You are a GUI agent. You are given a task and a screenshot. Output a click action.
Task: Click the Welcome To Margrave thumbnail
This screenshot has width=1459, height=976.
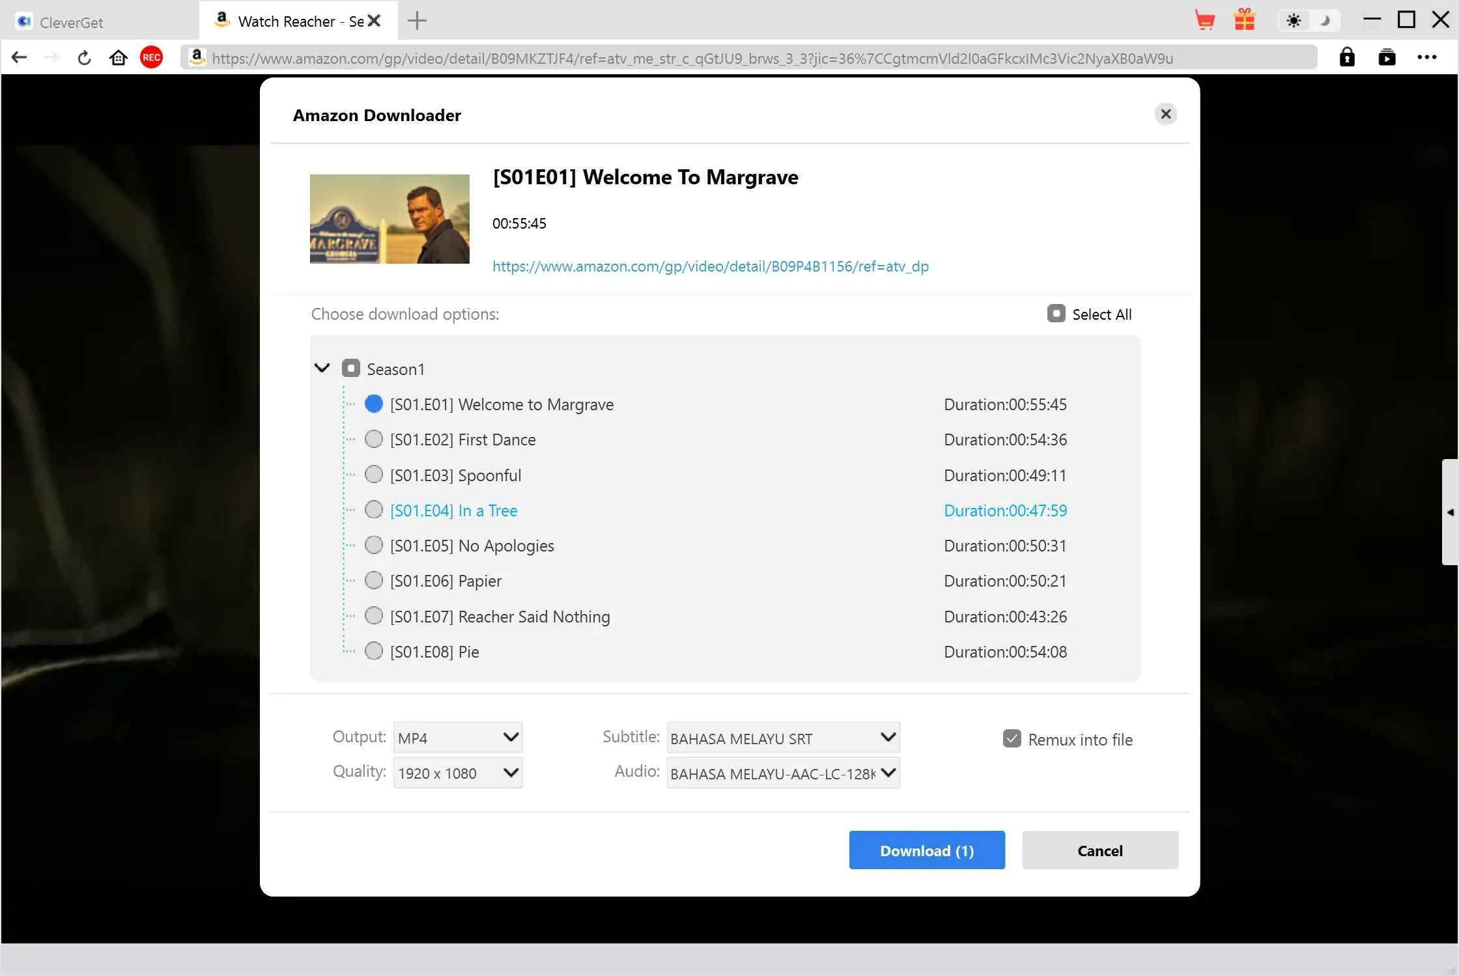(x=389, y=219)
